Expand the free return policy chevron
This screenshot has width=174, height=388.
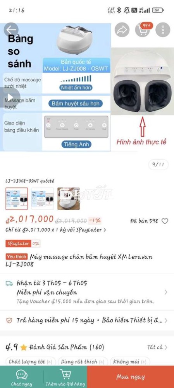[x=166, y=321]
